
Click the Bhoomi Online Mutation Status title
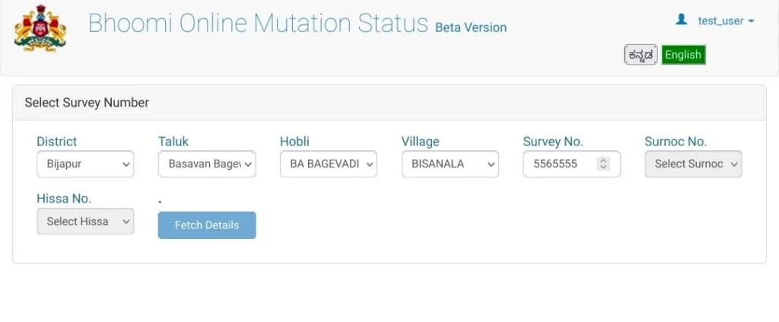tap(258, 23)
